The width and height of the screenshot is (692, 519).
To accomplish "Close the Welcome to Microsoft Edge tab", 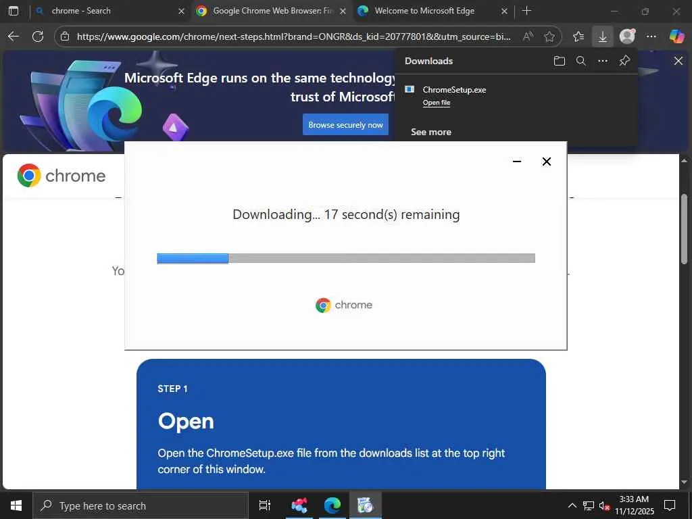I will click(x=504, y=11).
